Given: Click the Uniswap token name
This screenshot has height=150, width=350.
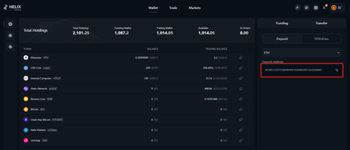Looking at the screenshot, I should point(36,140).
